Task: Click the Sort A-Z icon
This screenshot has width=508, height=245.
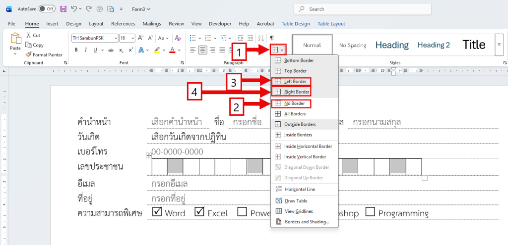Action: [x=261, y=38]
